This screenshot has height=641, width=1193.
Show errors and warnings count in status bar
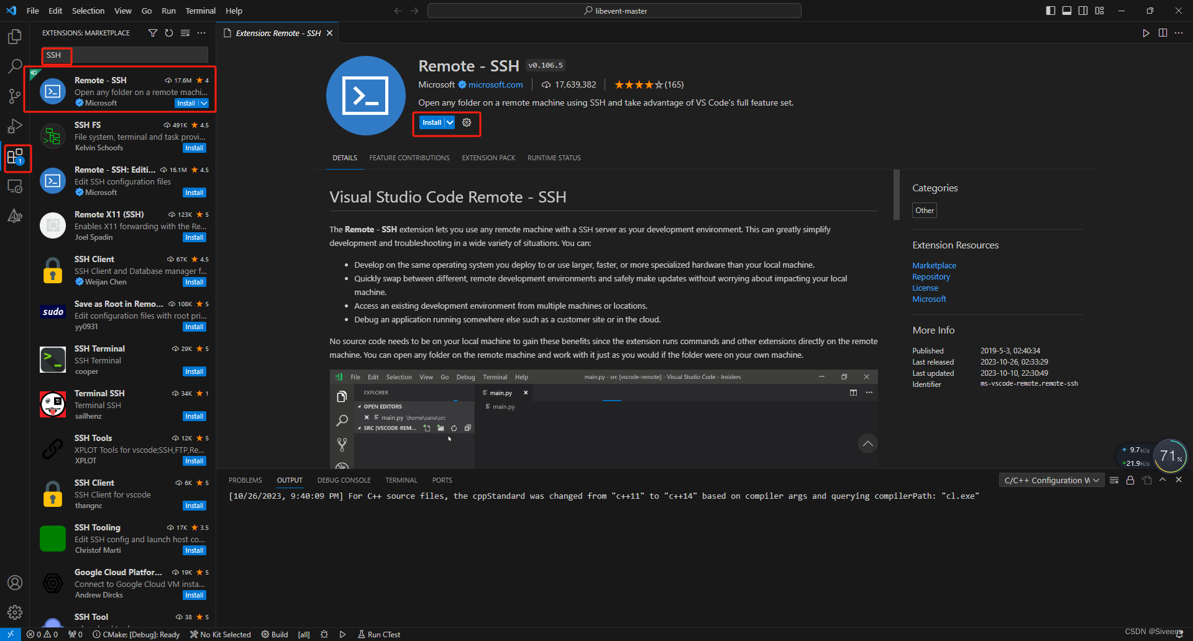(42, 634)
